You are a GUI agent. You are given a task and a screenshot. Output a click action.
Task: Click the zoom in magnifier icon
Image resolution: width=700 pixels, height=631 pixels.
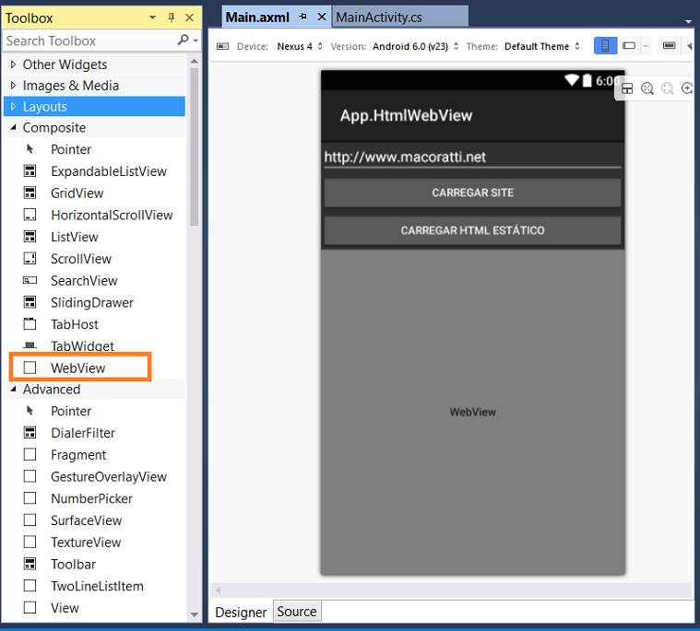687,88
